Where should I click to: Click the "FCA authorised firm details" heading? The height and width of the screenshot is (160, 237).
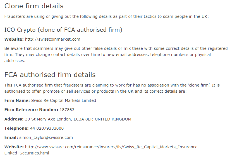(50, 75)
